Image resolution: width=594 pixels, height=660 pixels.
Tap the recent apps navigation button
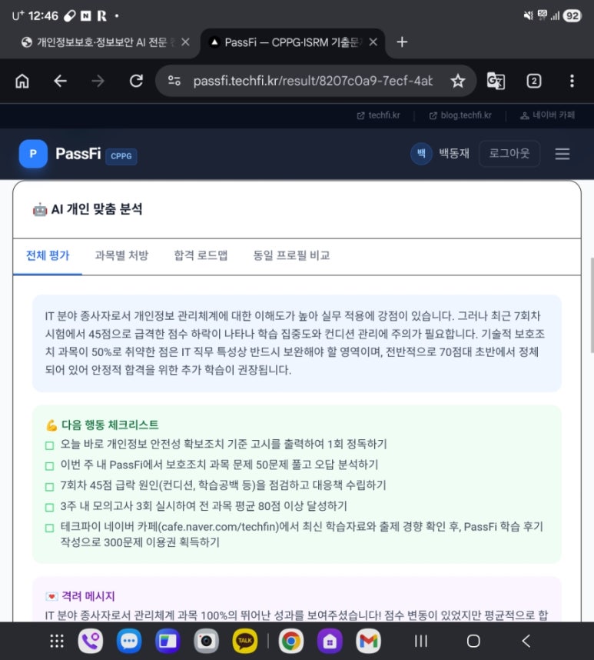click(x=421, y=641)
